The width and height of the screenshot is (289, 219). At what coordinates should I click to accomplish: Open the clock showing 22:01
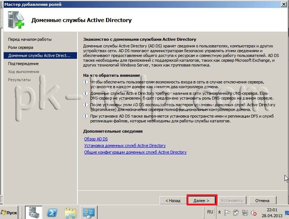tap(272, 212)
